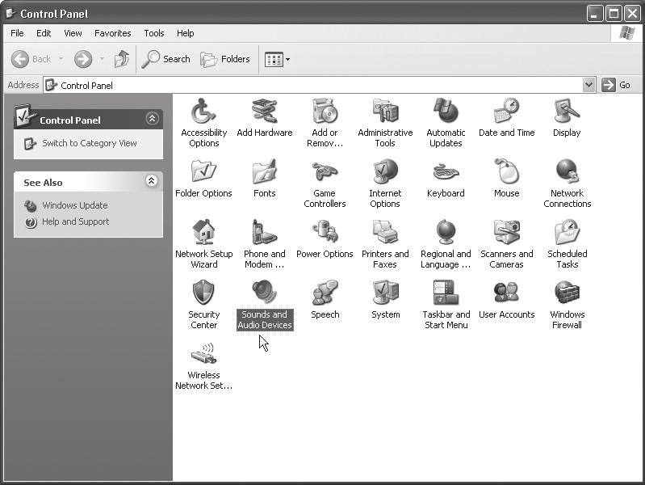Open the Favorites menu
Viewport: 645px width, 485px height.
[x=113, y=33]
